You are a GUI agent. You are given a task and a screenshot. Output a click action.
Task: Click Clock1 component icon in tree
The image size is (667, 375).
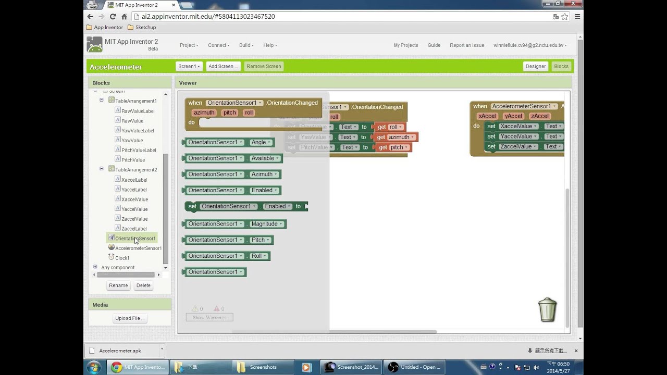point(111,257)
